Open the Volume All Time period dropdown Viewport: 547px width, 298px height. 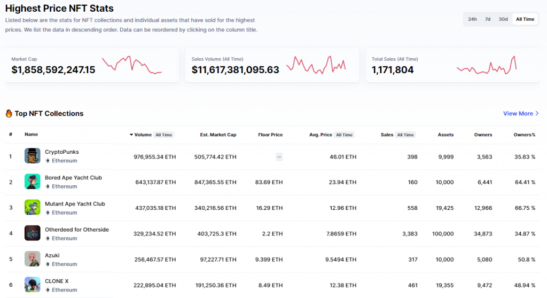point(163,135)
